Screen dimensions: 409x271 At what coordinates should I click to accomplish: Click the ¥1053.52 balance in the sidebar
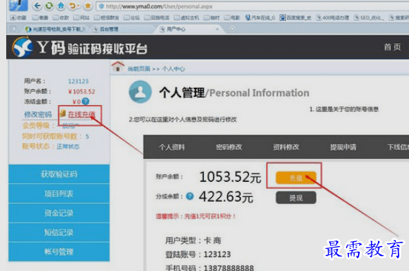[82, 92]
